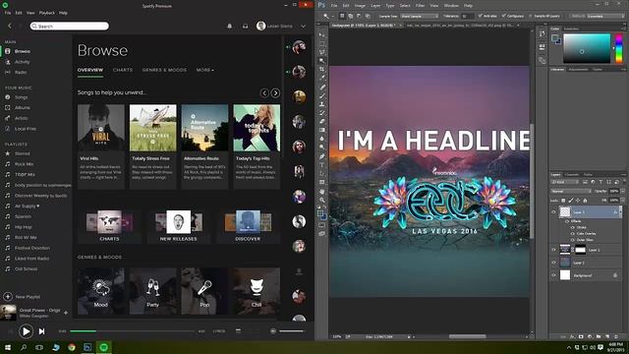Open tool preset picker arrow
Viewport: 629px width, 354px height.
tap(332, 16)
